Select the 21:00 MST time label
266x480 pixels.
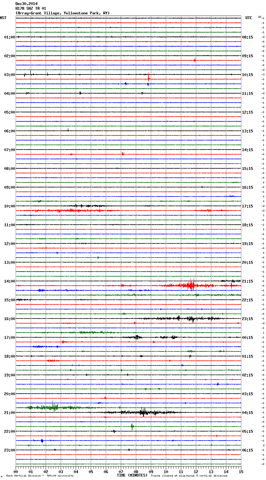point(9,413)
